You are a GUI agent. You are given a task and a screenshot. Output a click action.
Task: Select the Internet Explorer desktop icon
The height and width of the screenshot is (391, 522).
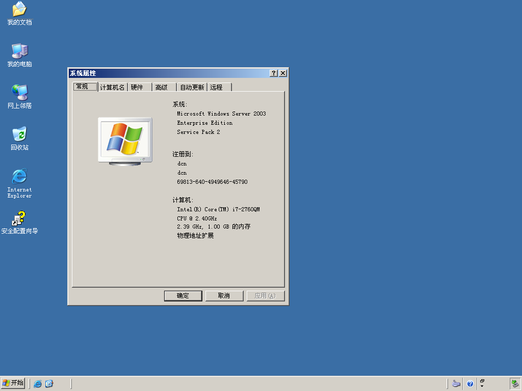[19, 183]
